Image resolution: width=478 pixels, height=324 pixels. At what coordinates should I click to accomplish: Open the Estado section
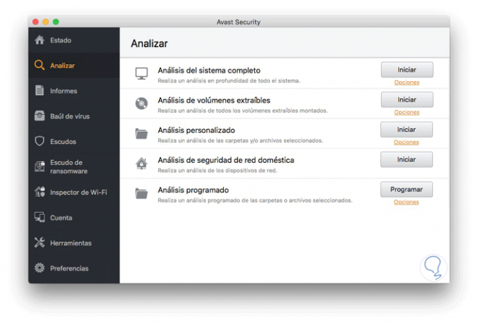74,40
